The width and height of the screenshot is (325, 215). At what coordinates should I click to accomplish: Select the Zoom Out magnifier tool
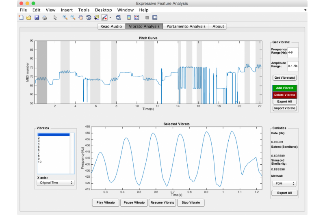pyautogui.click(x=73, y=17)
